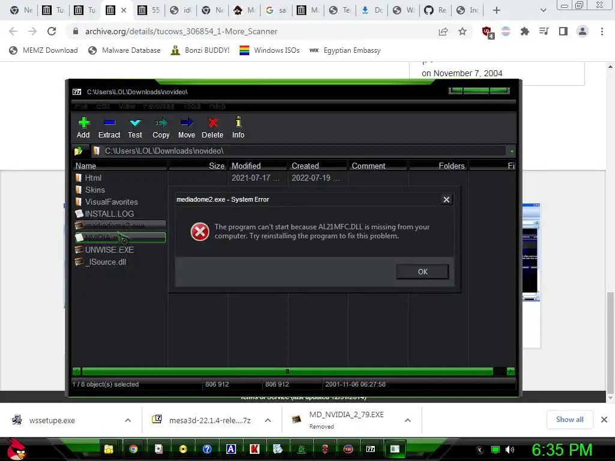Show hidden system tray icons

point(479,450)
